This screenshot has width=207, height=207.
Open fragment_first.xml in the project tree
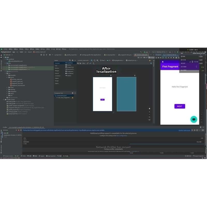[17, 83]
